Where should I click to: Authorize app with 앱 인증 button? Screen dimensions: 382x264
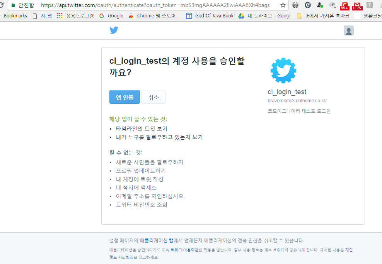tap(124, 97)
